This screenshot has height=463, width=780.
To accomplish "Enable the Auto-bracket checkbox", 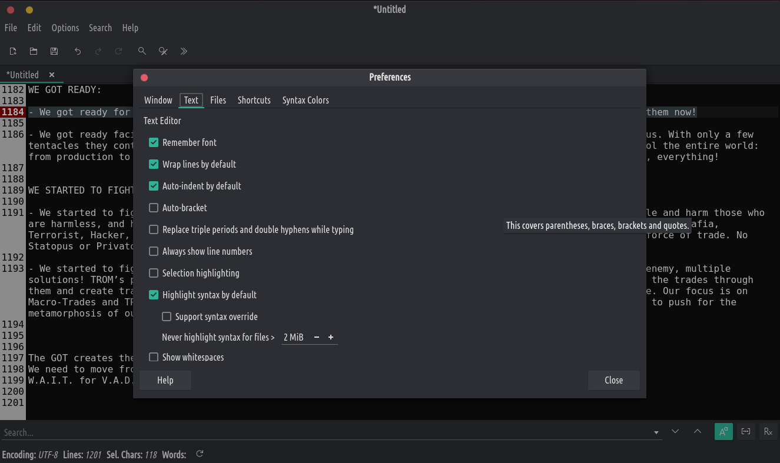I will coord(154,208).
